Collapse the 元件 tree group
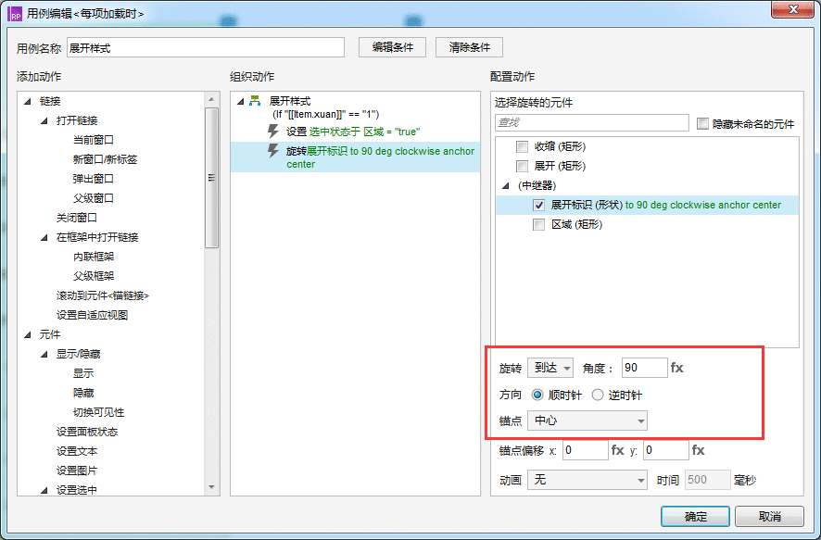This screenshot has width=821, height=540. 27,334
